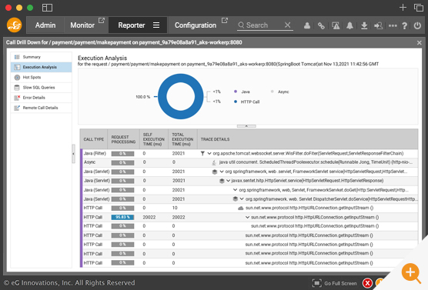
Task: Open Hot Spots in sidebar
Action: (x=42, y=78)
